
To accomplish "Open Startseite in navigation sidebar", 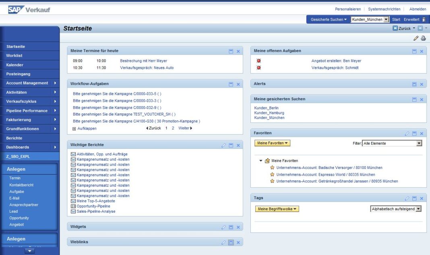I will coord(16,47).
